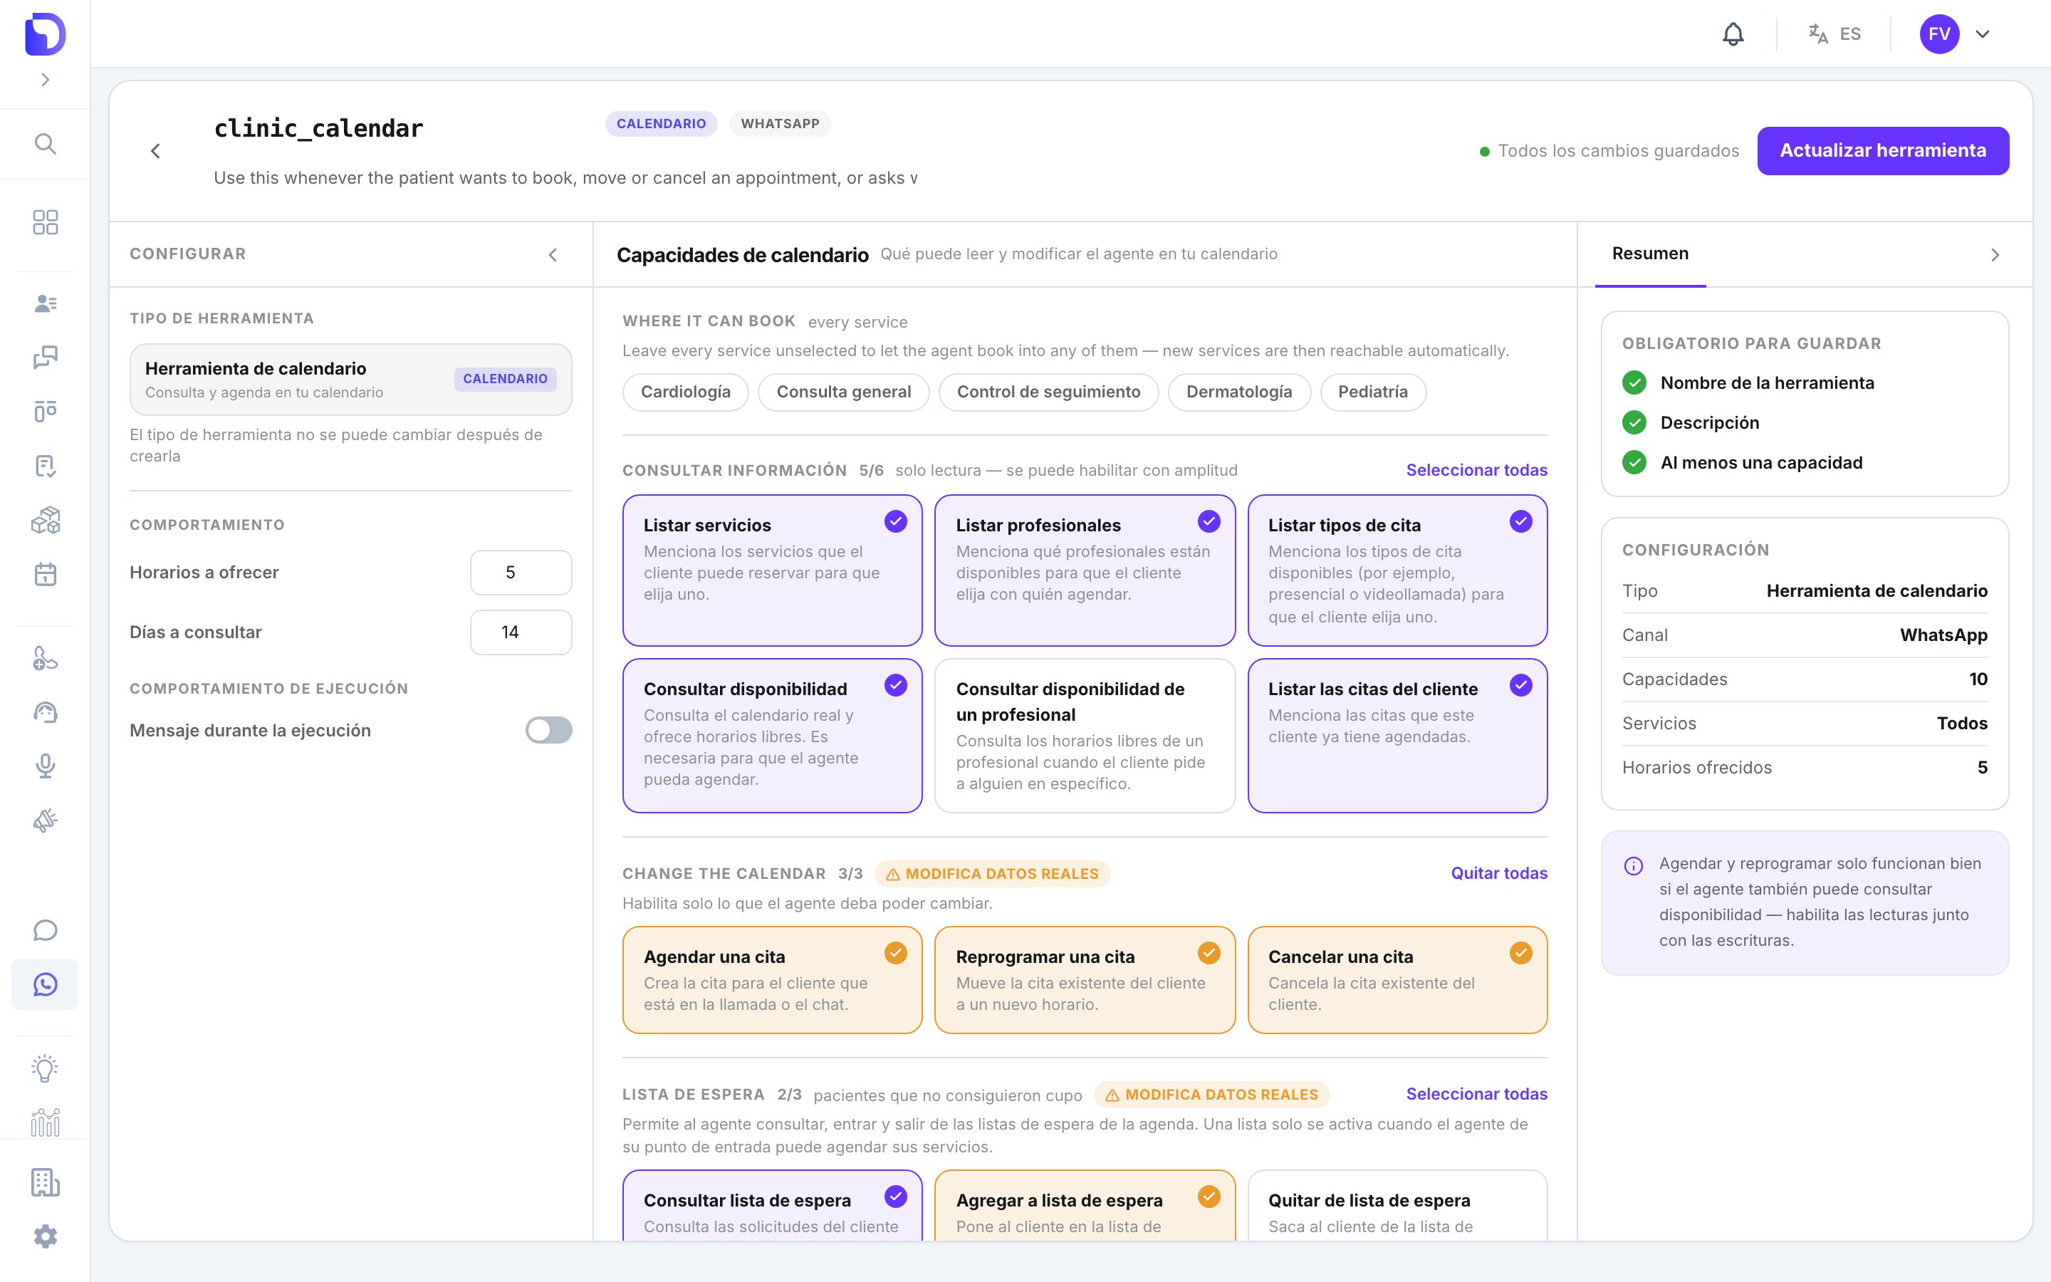
Task: Uncheck the Listar servicios capability
Action: coord(772,570)
